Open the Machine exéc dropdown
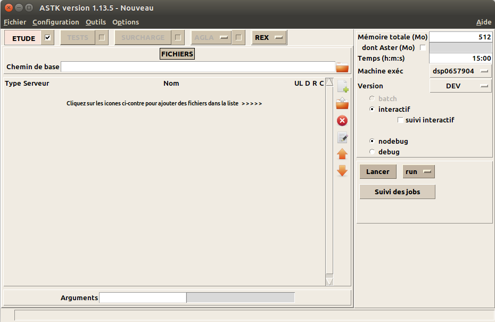Screen dimensions: 495x322 460,71
